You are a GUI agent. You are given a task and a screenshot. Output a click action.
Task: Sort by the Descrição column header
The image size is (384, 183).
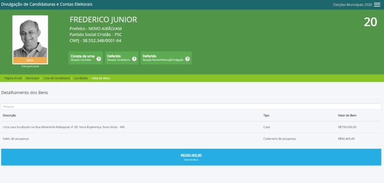pyautogui.click(x=9, y=115)
